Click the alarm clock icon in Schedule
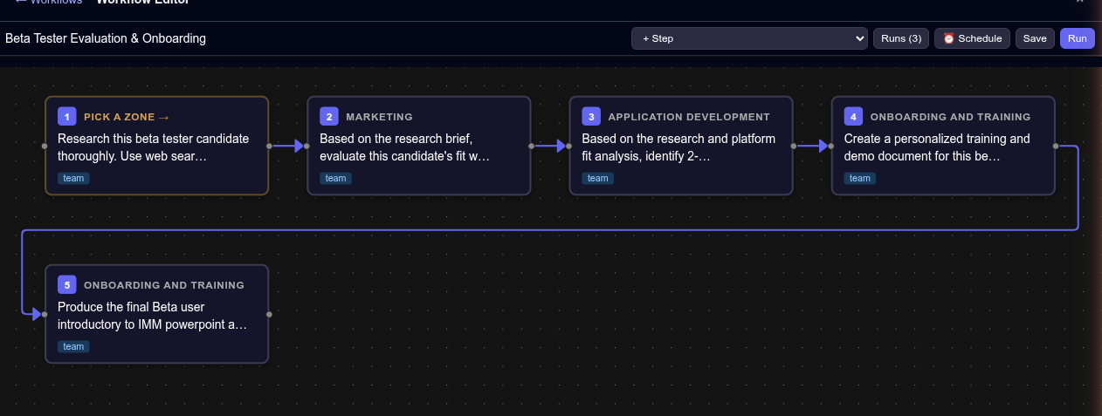The width and height of the screenshot is (1102, 416). click(x=948, y=38)
